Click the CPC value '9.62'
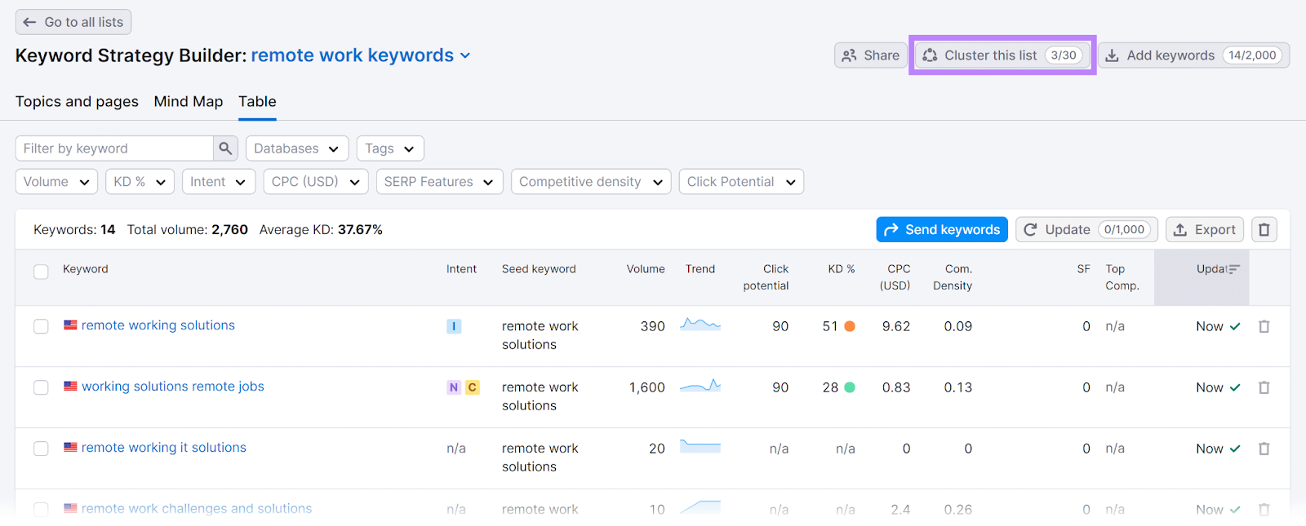 pos(896,326)
